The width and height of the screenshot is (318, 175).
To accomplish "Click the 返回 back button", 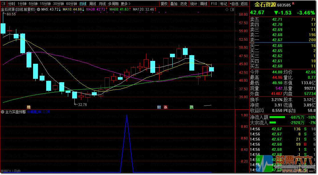I will pos(244,4).
